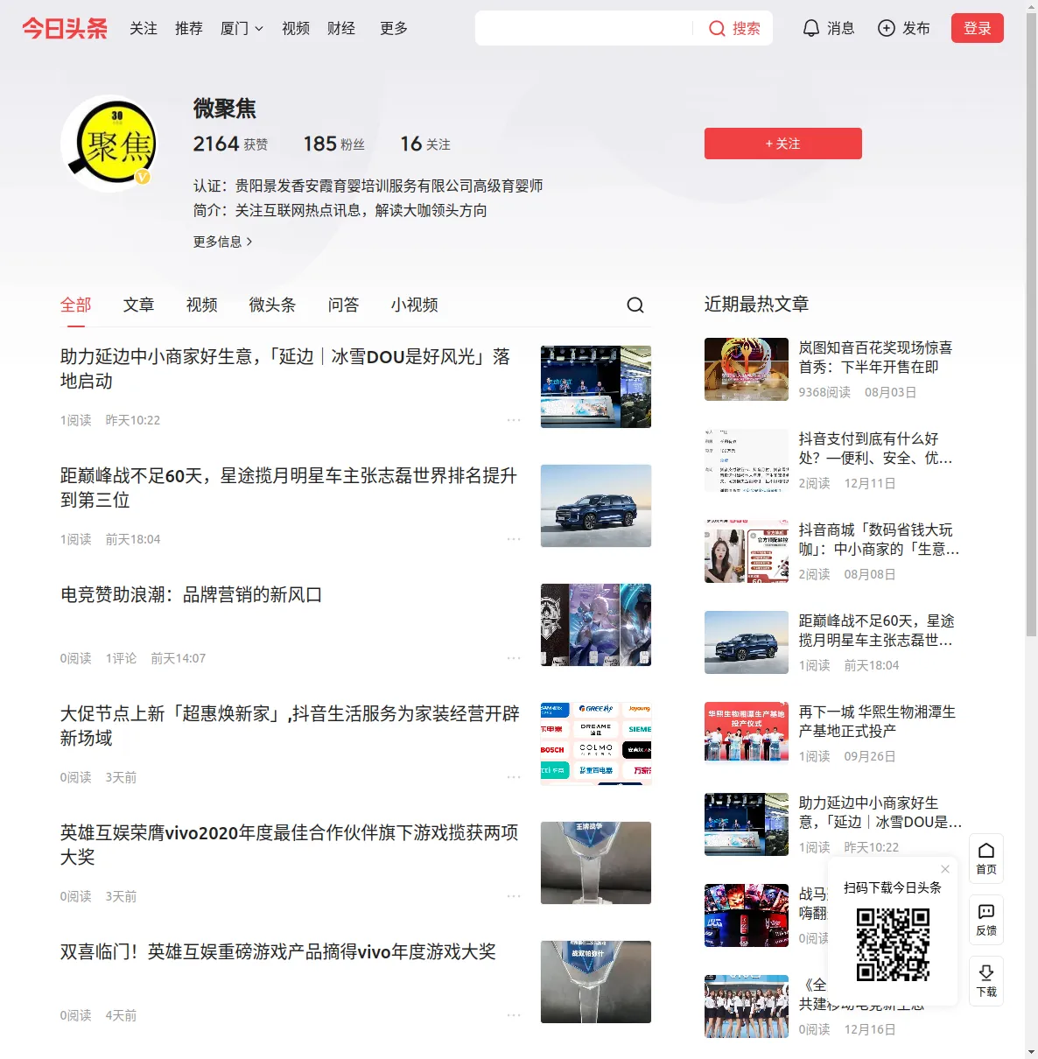The height and width of the screenshot is (1059, 1038).
Task: Open the 消息 bell notification icon
Action: click(811, 28)
